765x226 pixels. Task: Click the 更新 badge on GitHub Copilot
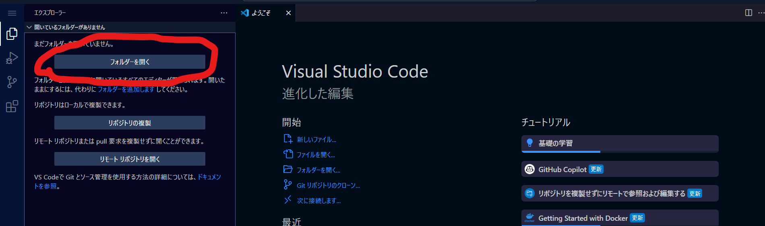[596, 169]
